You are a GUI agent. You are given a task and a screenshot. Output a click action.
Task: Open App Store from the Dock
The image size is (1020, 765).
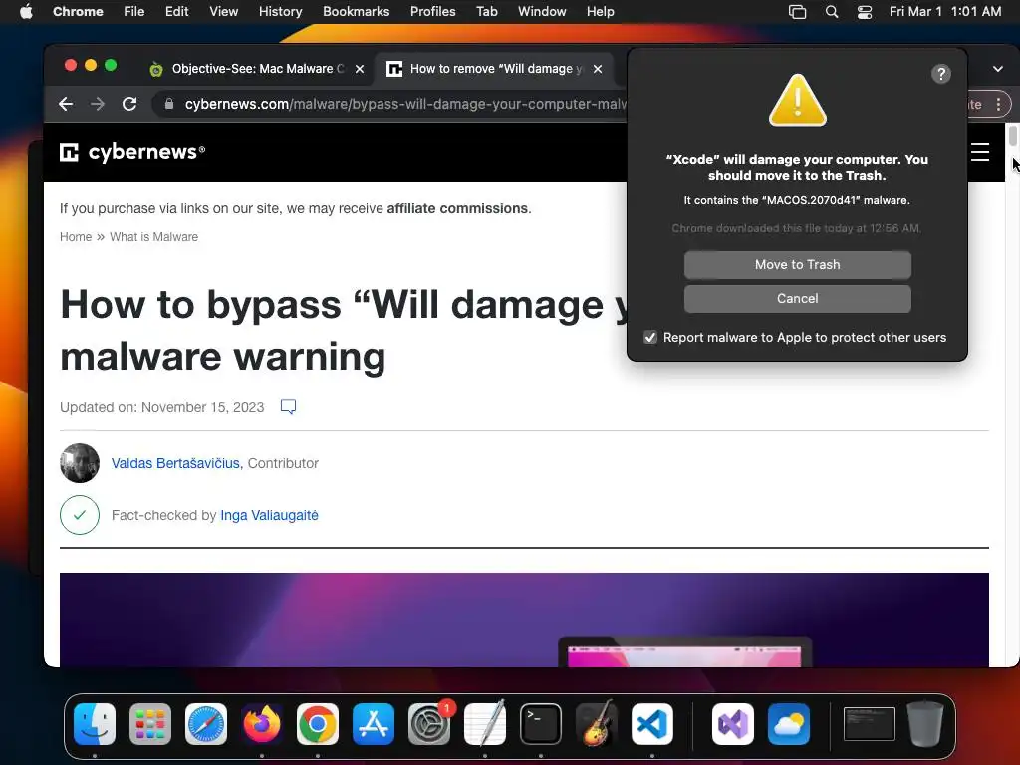tap(374, 724)
